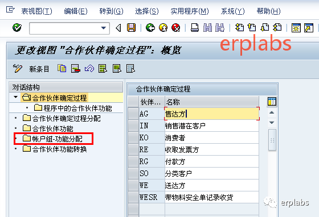Click the 销售潜在客户 name field

212,126
